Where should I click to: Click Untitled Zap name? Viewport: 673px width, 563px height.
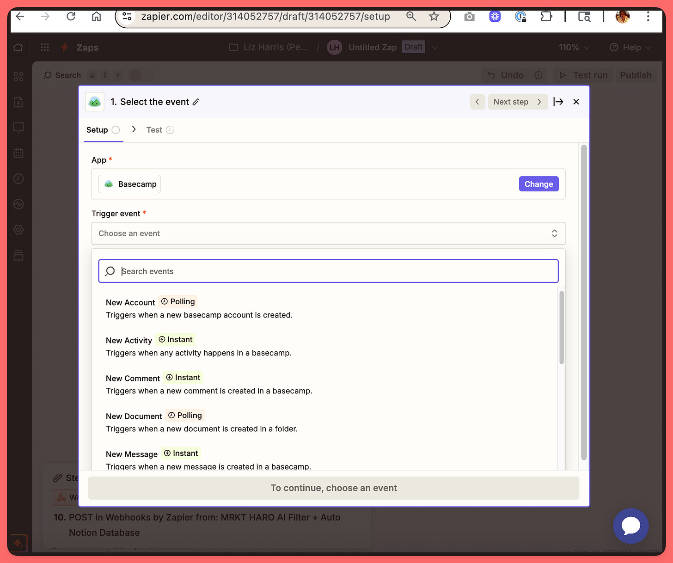pyautogui.click(x=373, y=47)
